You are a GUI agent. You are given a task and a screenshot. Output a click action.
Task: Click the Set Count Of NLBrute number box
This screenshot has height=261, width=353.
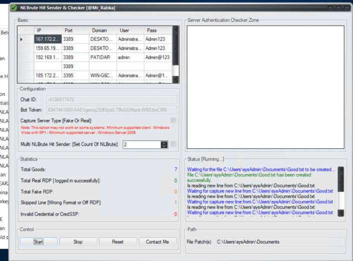[x=142, y=144]
